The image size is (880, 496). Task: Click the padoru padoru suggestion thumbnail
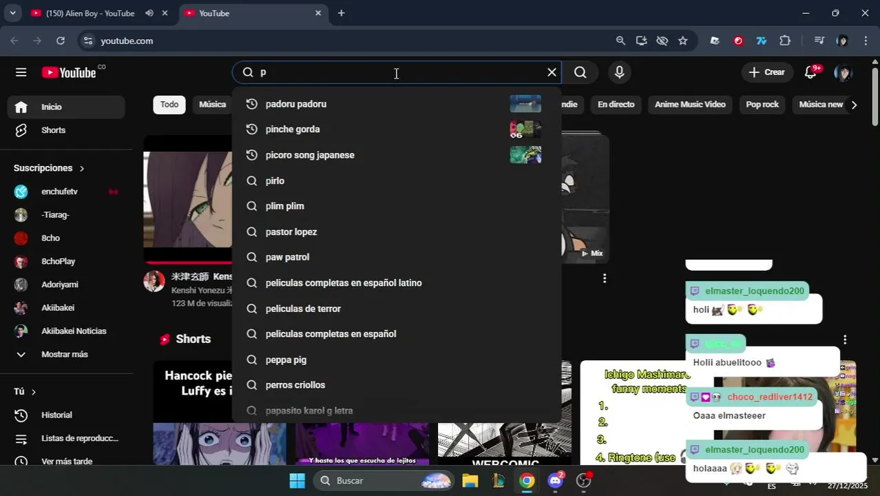(525, 104)
